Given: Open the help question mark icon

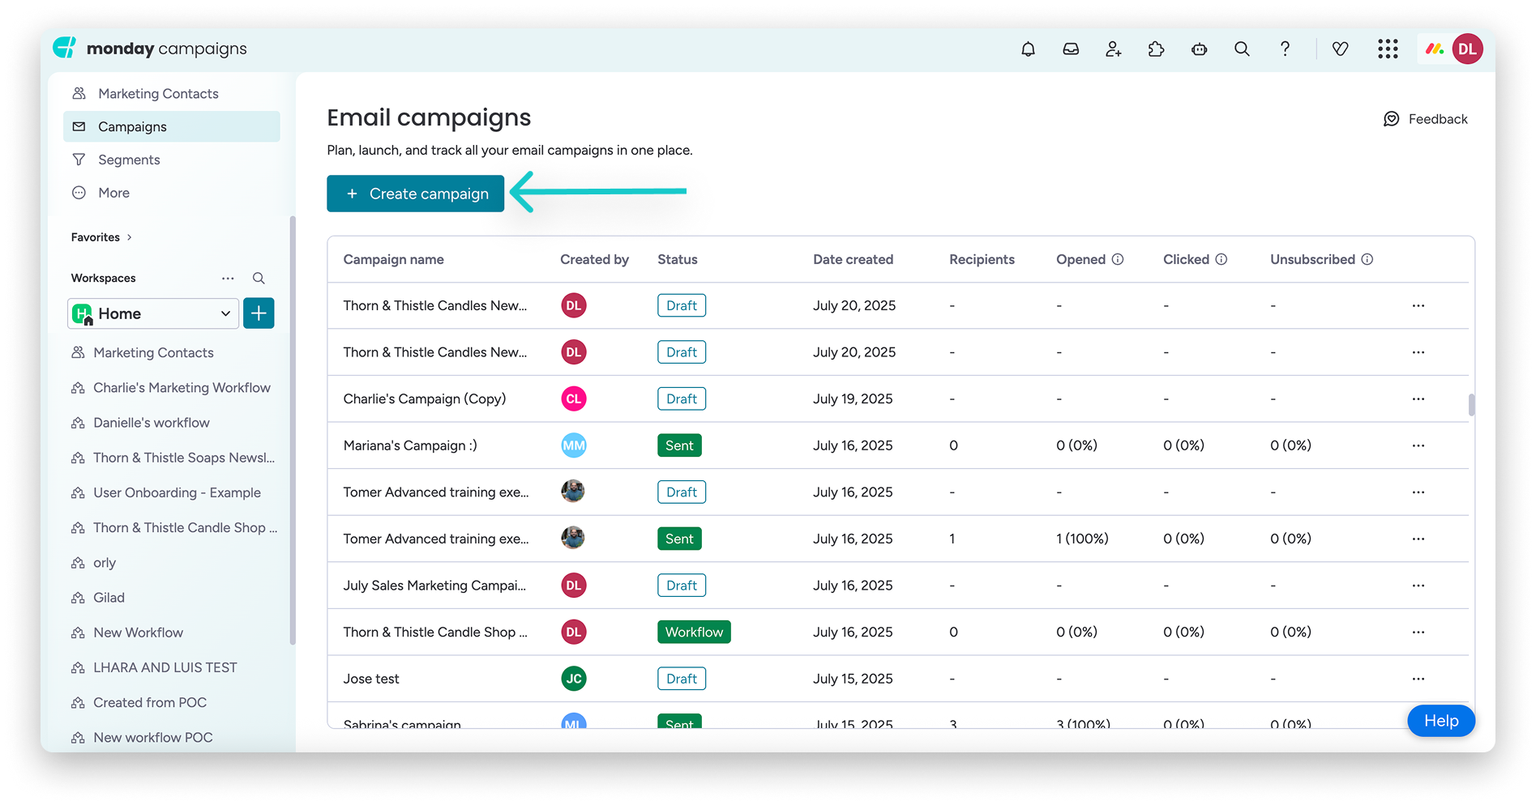Looking at the screenshot, I should pyautogui.click(x=1285, y=49).
